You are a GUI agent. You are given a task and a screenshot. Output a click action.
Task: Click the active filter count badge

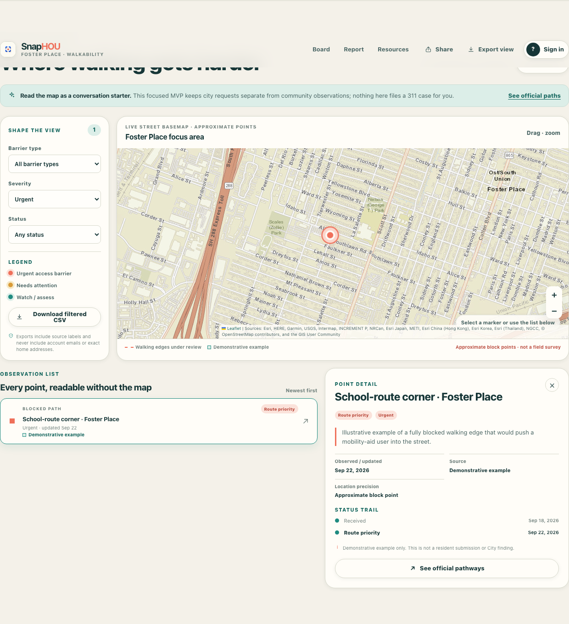click(x=94, y=130)
